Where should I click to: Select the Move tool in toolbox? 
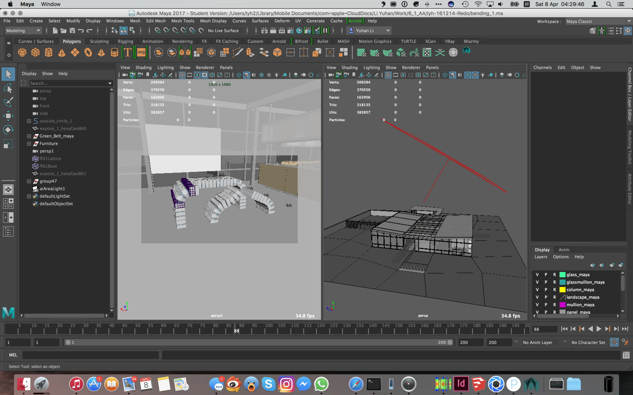(8, 116)
